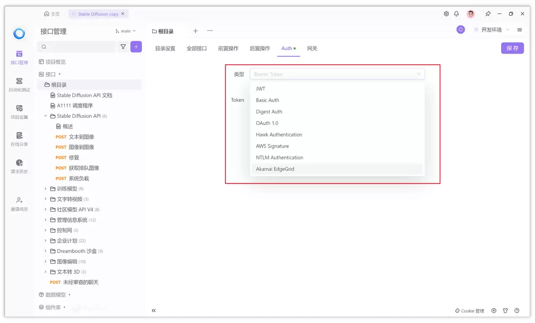
Task: Click the search magnifier icon
Action: tap(44, 47)
